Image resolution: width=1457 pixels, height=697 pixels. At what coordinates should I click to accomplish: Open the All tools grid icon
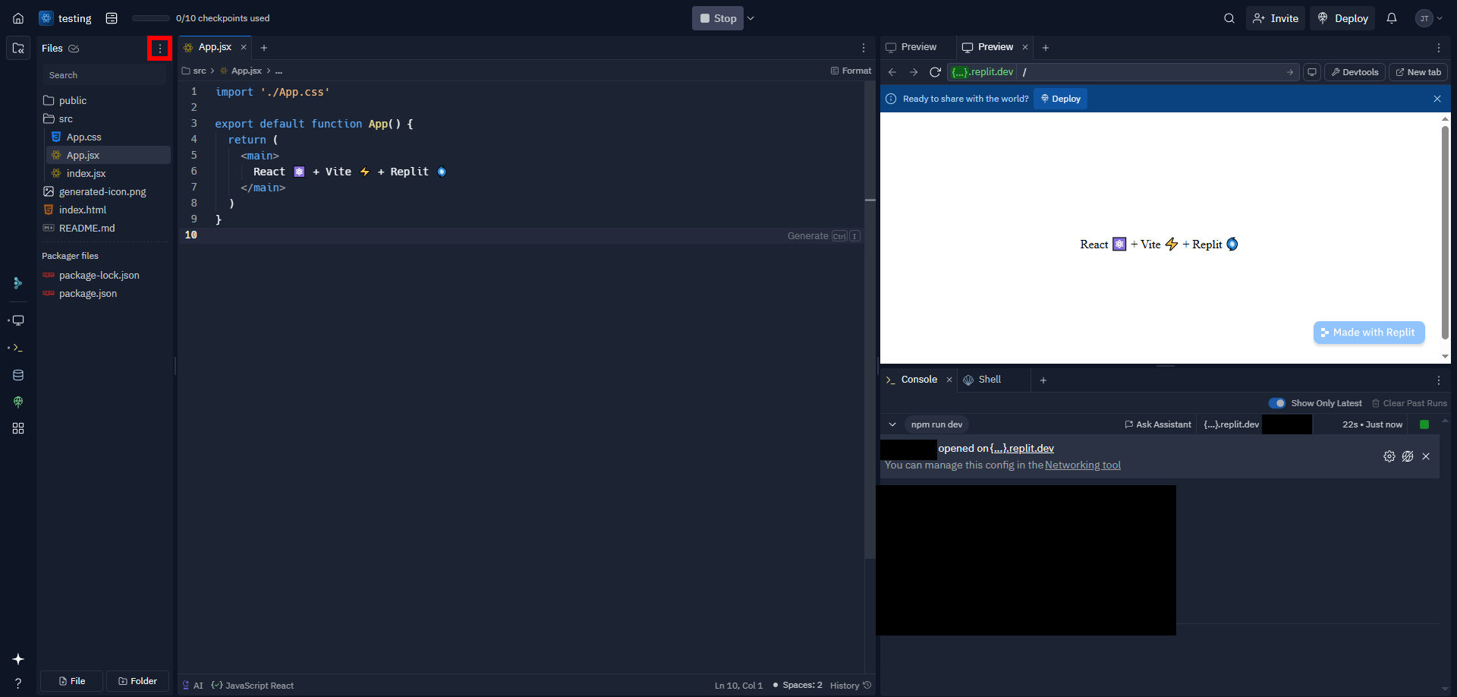click(x=18, y=428)
